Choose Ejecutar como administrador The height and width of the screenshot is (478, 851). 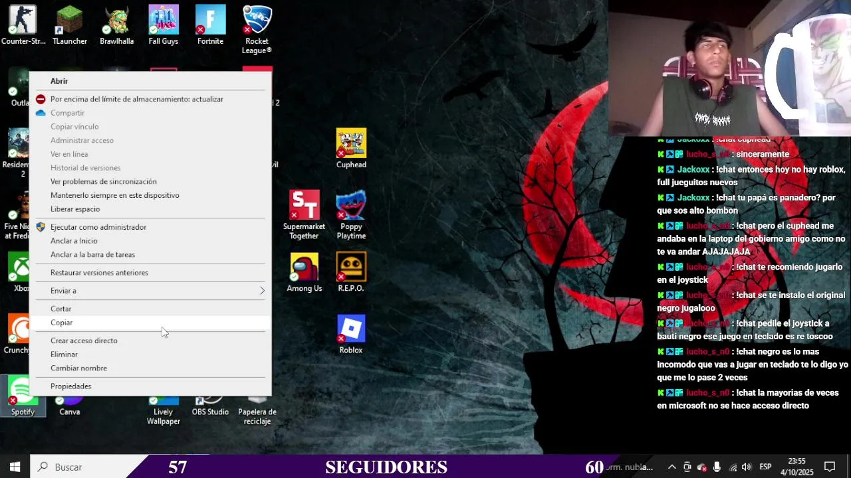150,227
